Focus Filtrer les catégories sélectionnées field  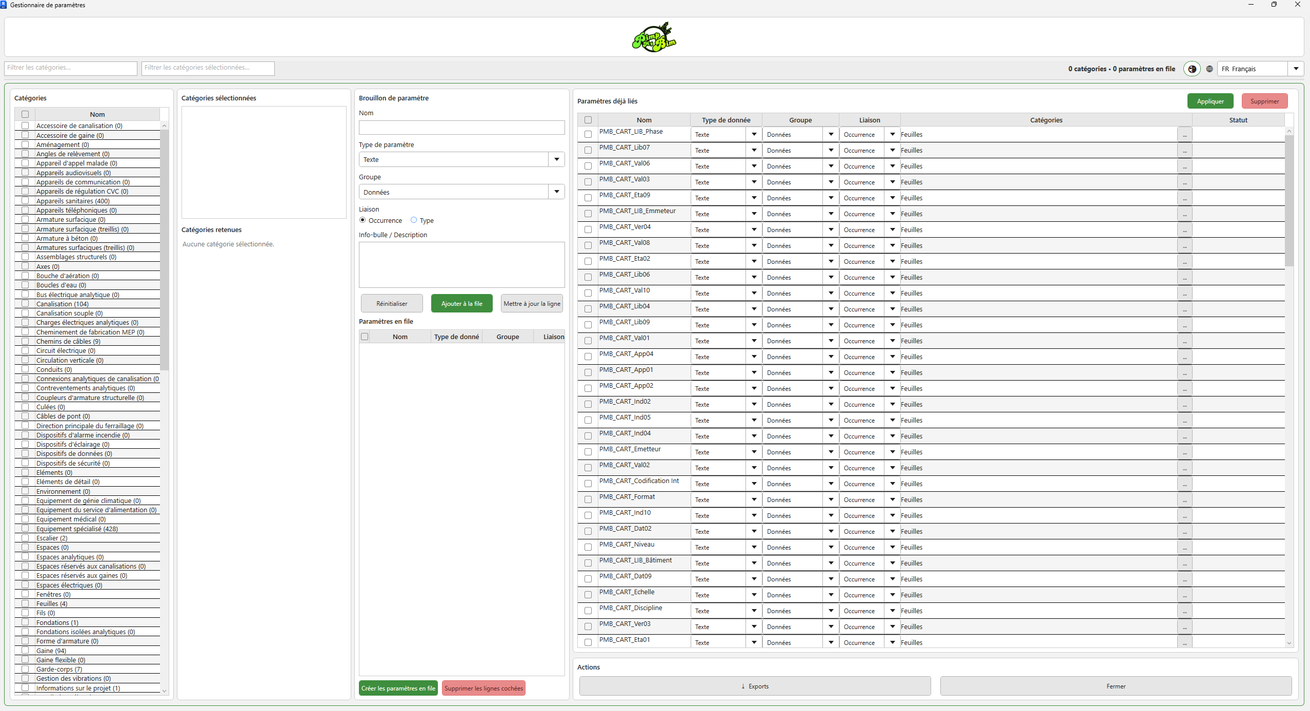pyautogui.click(x=208, y=68)
